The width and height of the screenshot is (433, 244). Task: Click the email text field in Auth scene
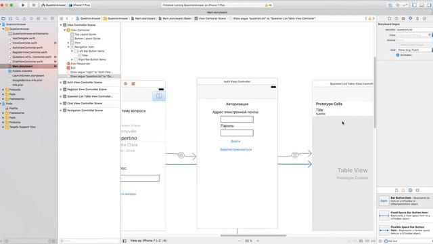[237, 119]
